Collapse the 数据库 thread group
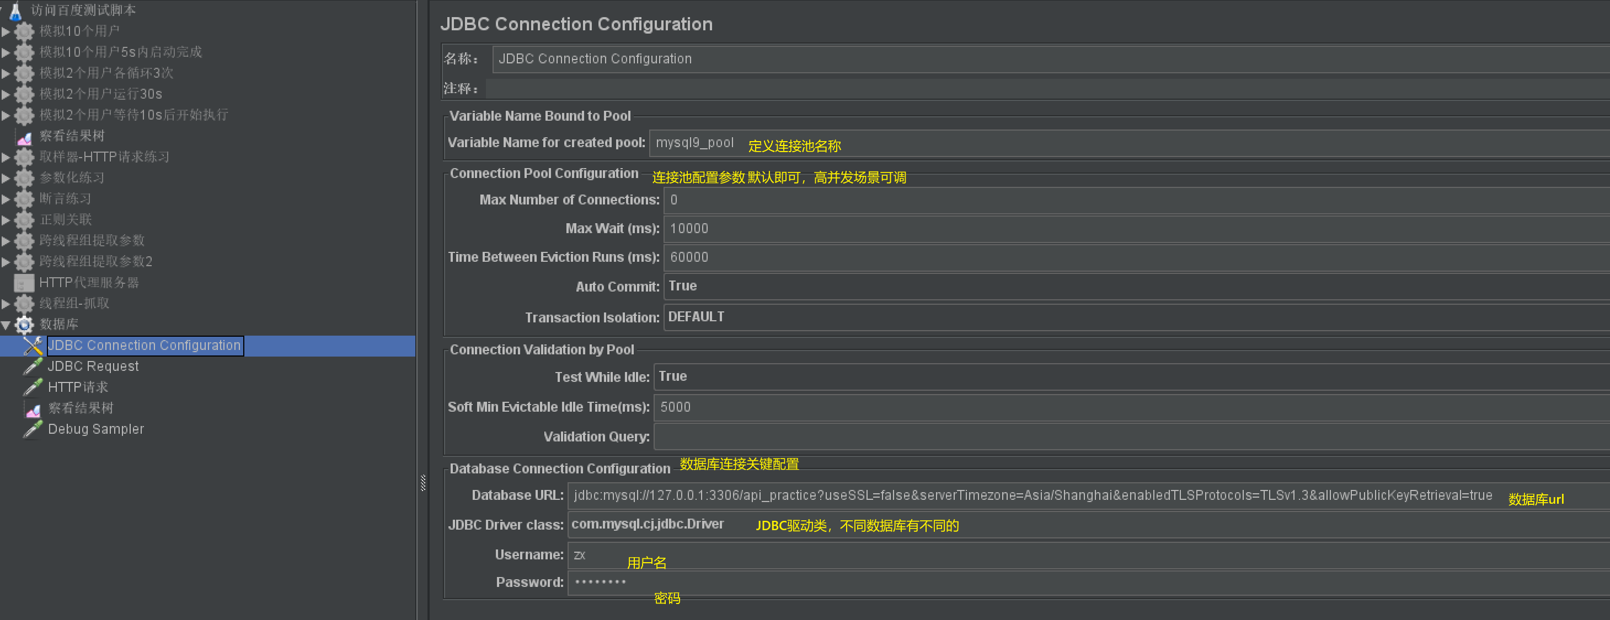The width and height of the screenshot is (1610, 620). [6, 325]
